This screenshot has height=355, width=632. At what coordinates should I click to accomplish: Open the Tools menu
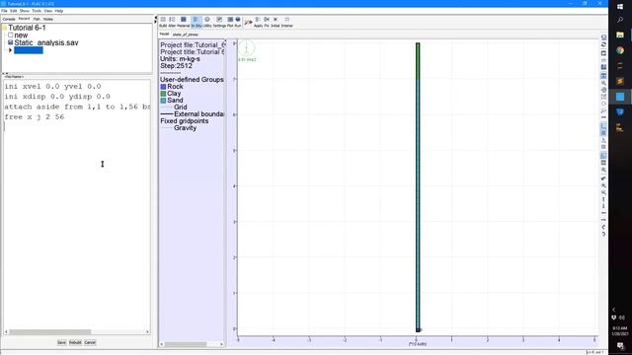pyautogui.click(x=37, y=11)
